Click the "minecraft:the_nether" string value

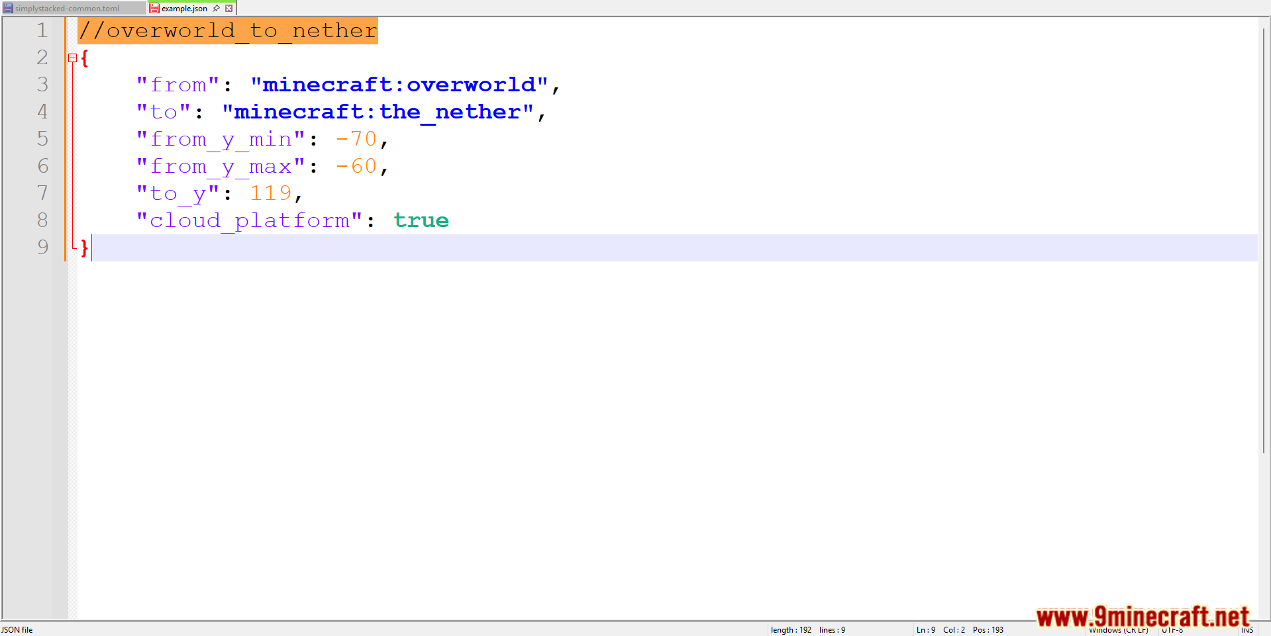378,112
